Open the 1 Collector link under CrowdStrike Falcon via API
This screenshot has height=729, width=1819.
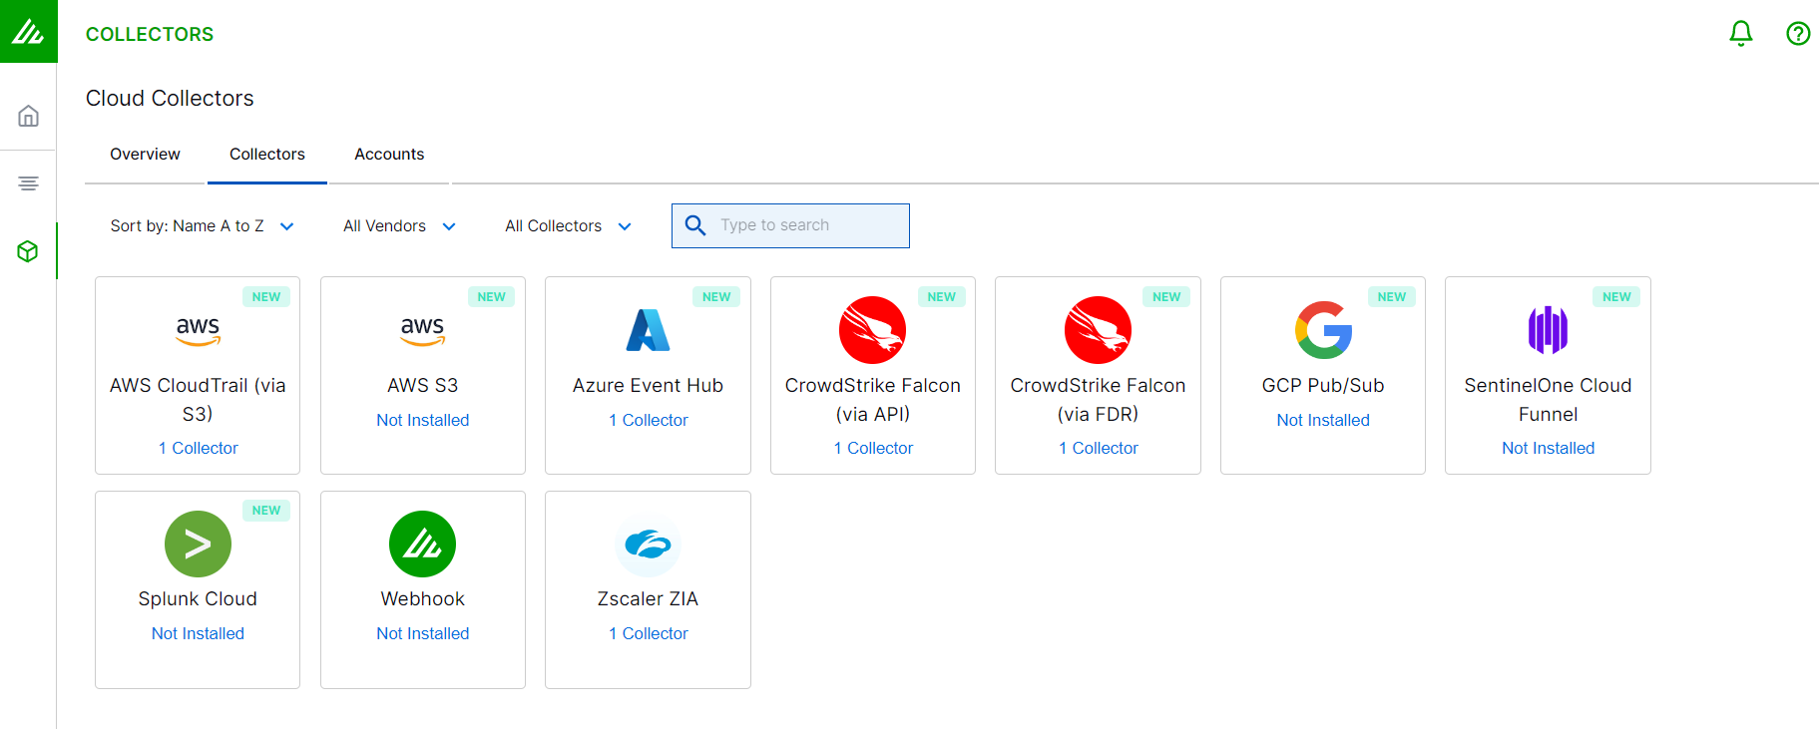tap(873, 449)
